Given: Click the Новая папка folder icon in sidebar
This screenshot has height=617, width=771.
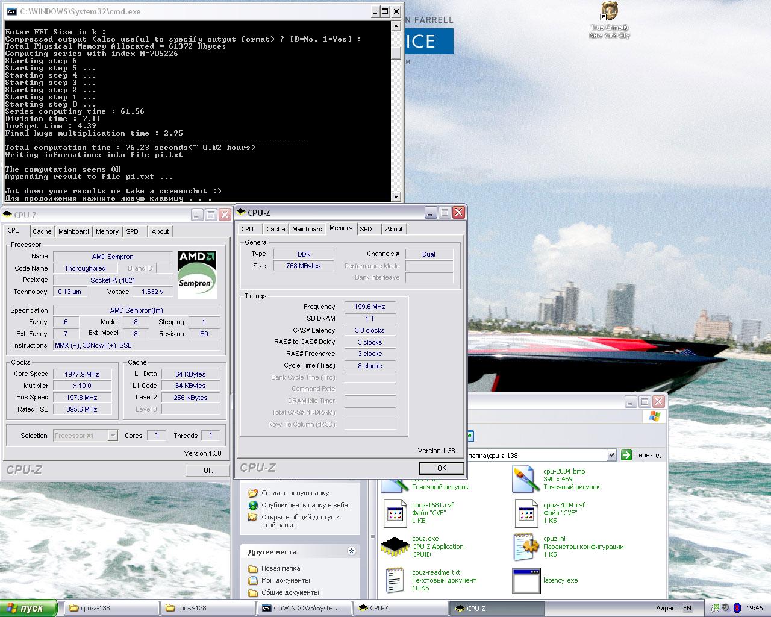Looking at the screenshot, I should point(253,568).
